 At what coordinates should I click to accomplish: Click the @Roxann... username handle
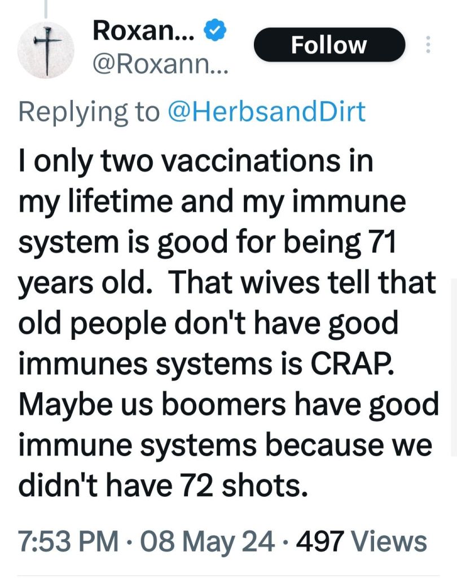point(160,69)
